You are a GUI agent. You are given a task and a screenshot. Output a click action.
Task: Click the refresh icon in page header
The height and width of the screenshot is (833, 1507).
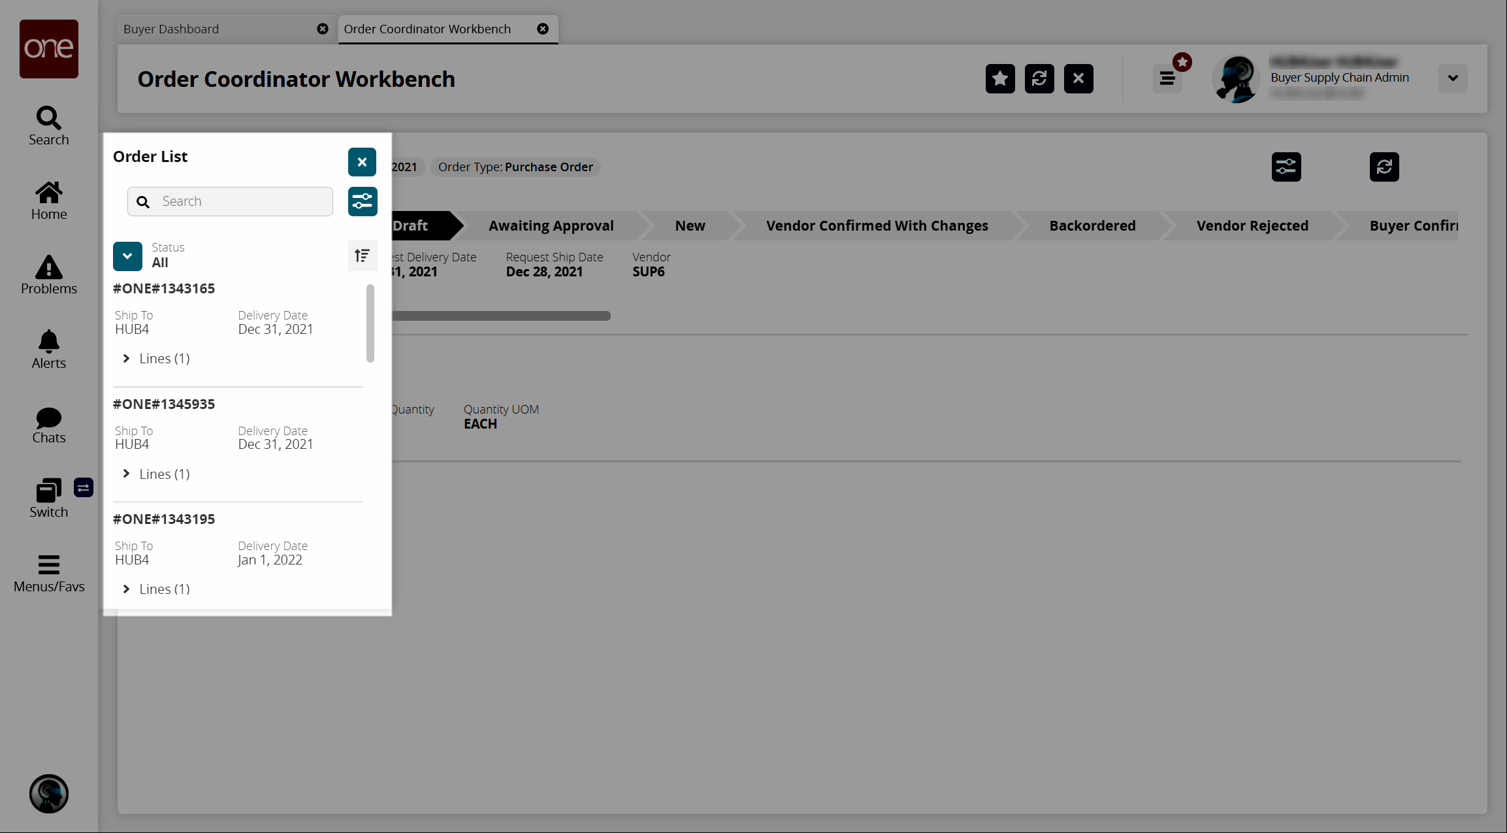point(1039,79)
